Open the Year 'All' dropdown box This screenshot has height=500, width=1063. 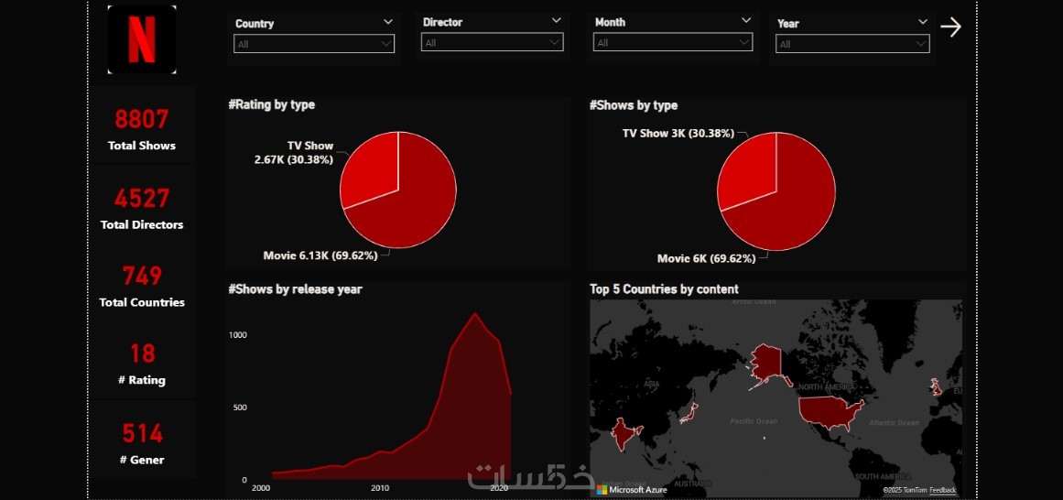pyautogui.click(x=852, y=44)
